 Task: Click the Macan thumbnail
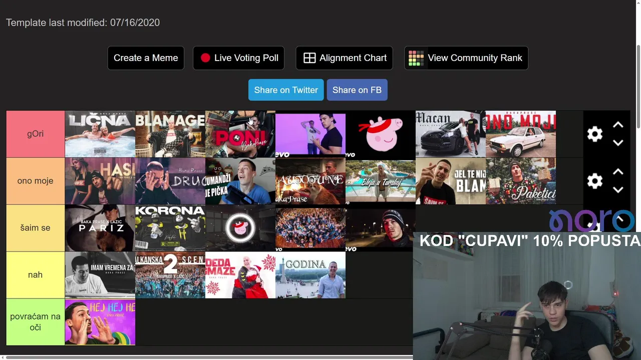point(451,134)
